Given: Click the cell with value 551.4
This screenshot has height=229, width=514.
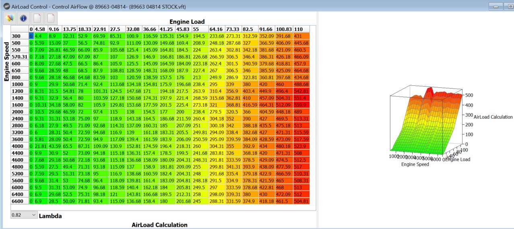Looking at the screenshot, I should pyautogui.click(x=301, y=98).
